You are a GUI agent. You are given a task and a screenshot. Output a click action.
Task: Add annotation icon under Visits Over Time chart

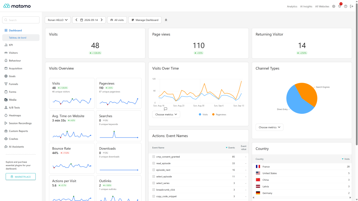pos(165,109)
